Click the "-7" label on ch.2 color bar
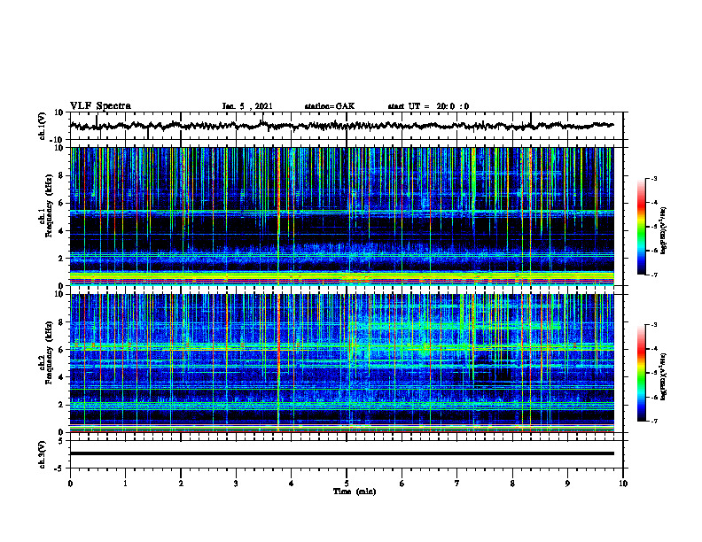 pyautogui.click(x=654, y=421)
